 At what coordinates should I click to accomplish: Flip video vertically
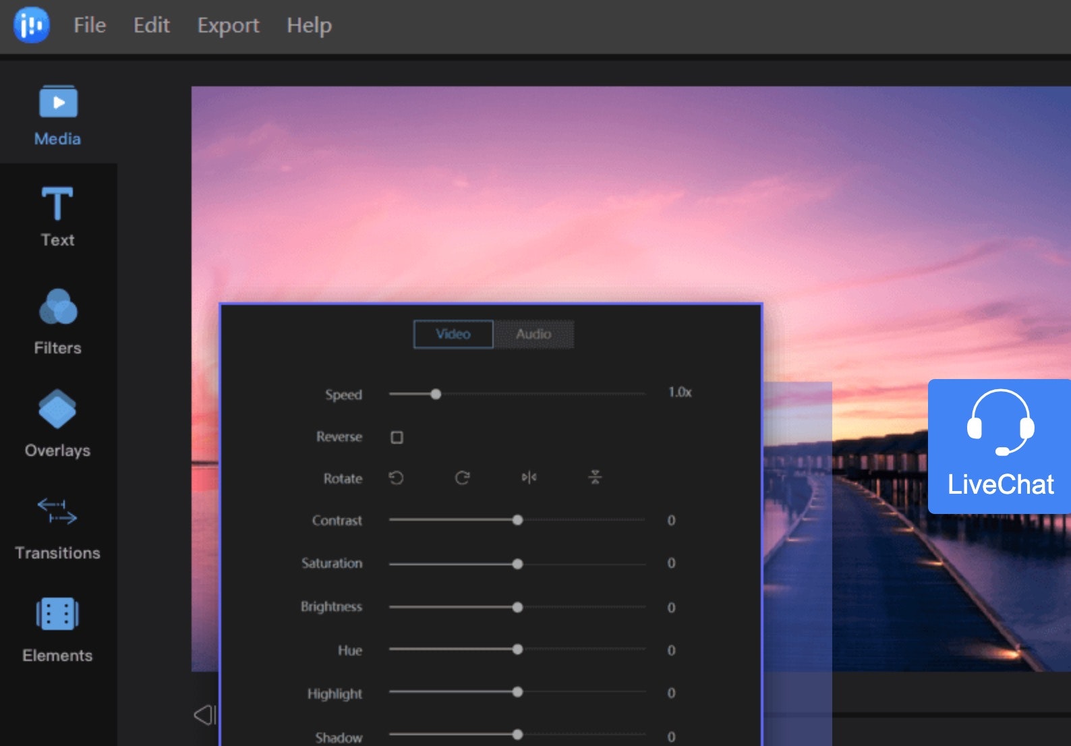[595, 478]
